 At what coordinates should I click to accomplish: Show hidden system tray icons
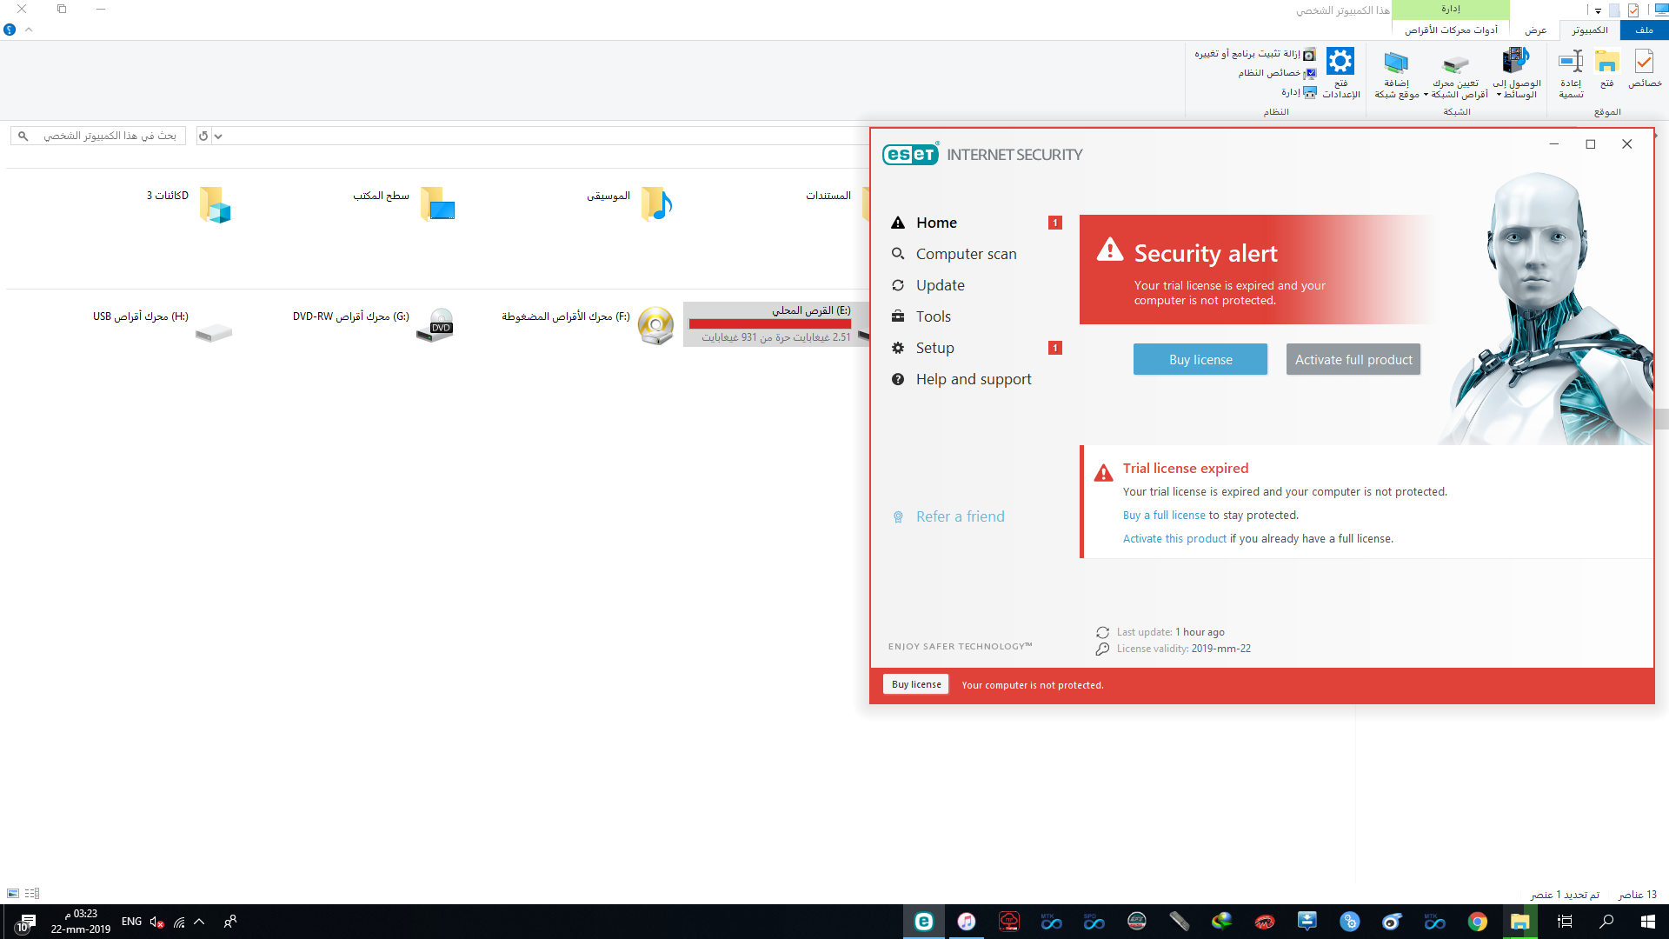(x=199, y=922)
